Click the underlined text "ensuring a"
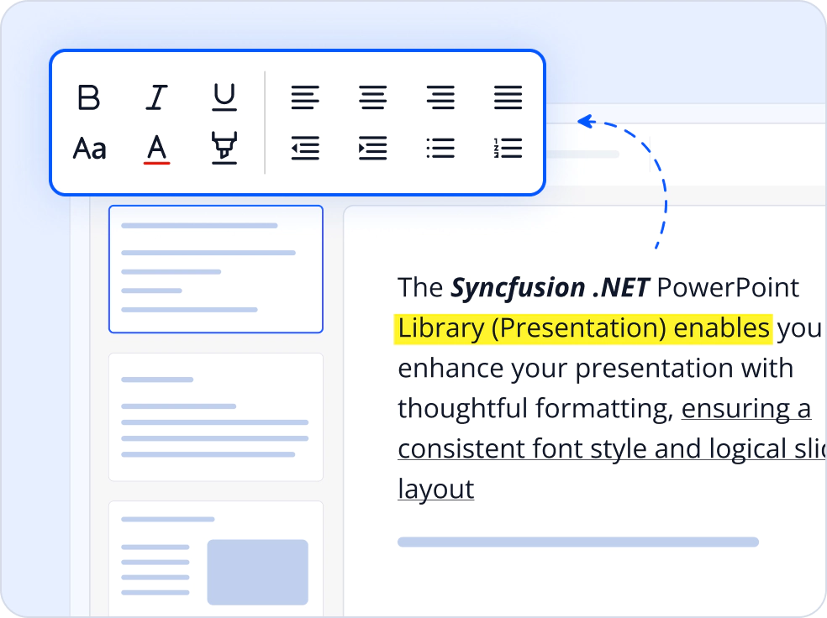Screen dimensions: 827x618 746,409
